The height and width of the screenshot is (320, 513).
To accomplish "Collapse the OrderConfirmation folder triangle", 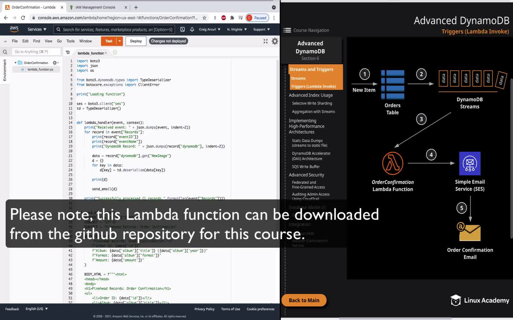I will click(15, 63).
